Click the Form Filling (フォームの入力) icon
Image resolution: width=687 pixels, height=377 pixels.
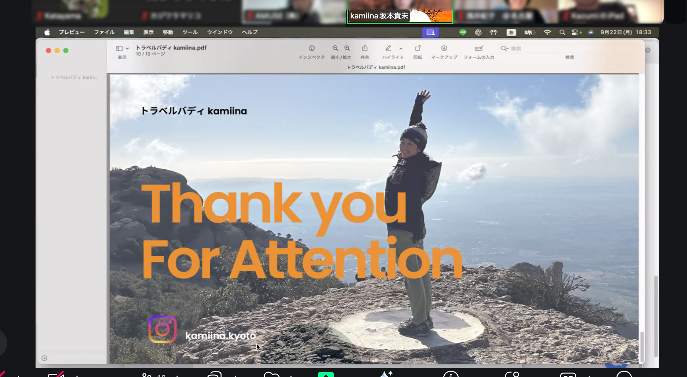[x=479, y=48]
